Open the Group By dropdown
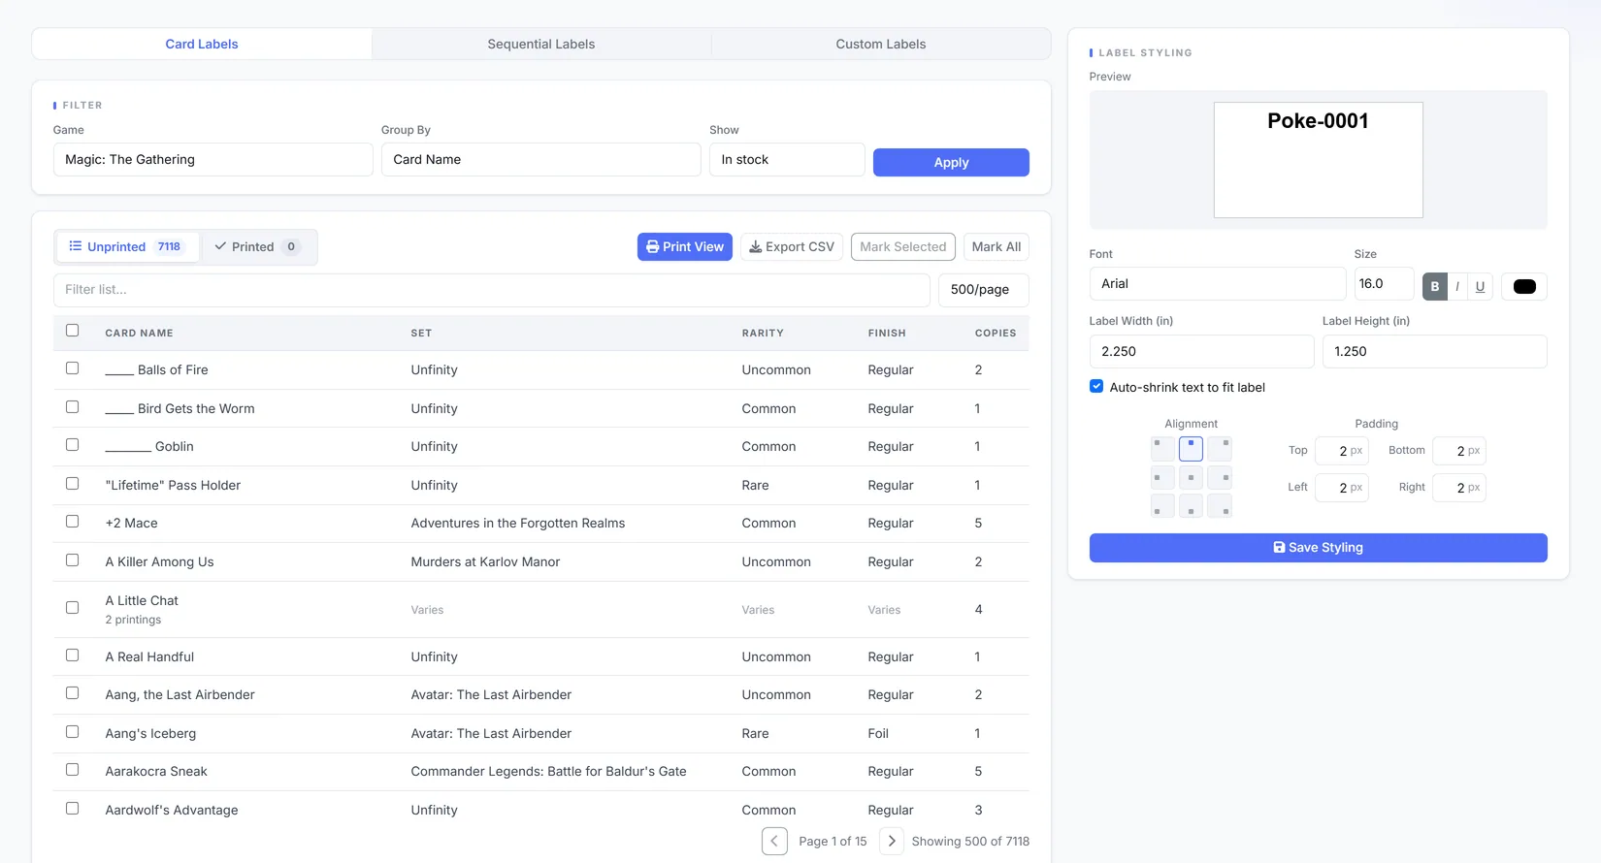This screenshot has height=863, width=1601. (541, 160)
